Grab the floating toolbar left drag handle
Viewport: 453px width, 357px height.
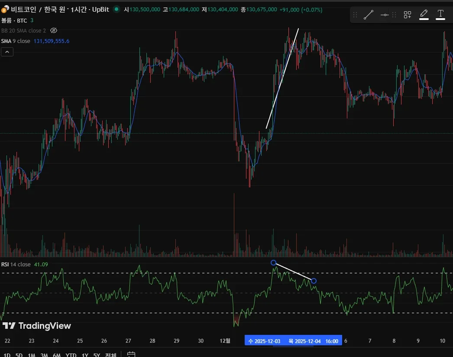(355, 14)
